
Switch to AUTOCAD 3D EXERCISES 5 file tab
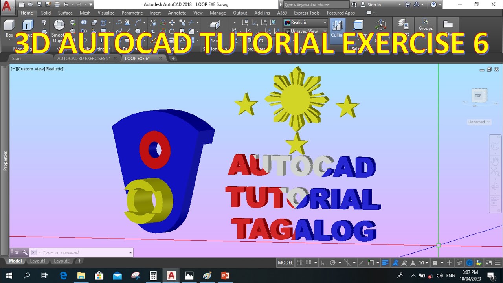click(84, 59)
